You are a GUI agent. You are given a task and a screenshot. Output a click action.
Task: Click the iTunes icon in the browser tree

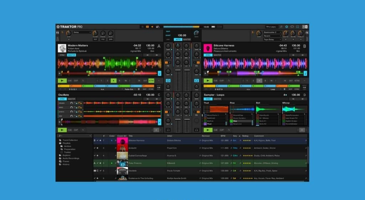pyautogui.click(x=60, y=161)
